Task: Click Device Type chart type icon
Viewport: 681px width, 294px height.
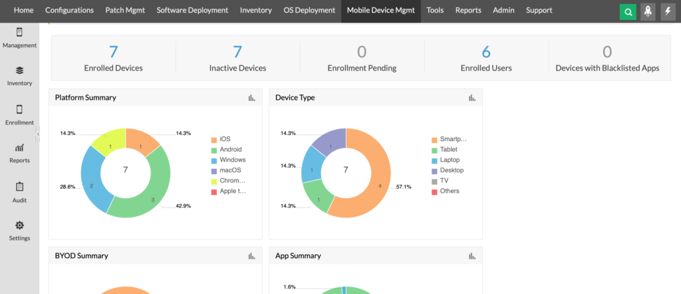Action: point(472,98)
